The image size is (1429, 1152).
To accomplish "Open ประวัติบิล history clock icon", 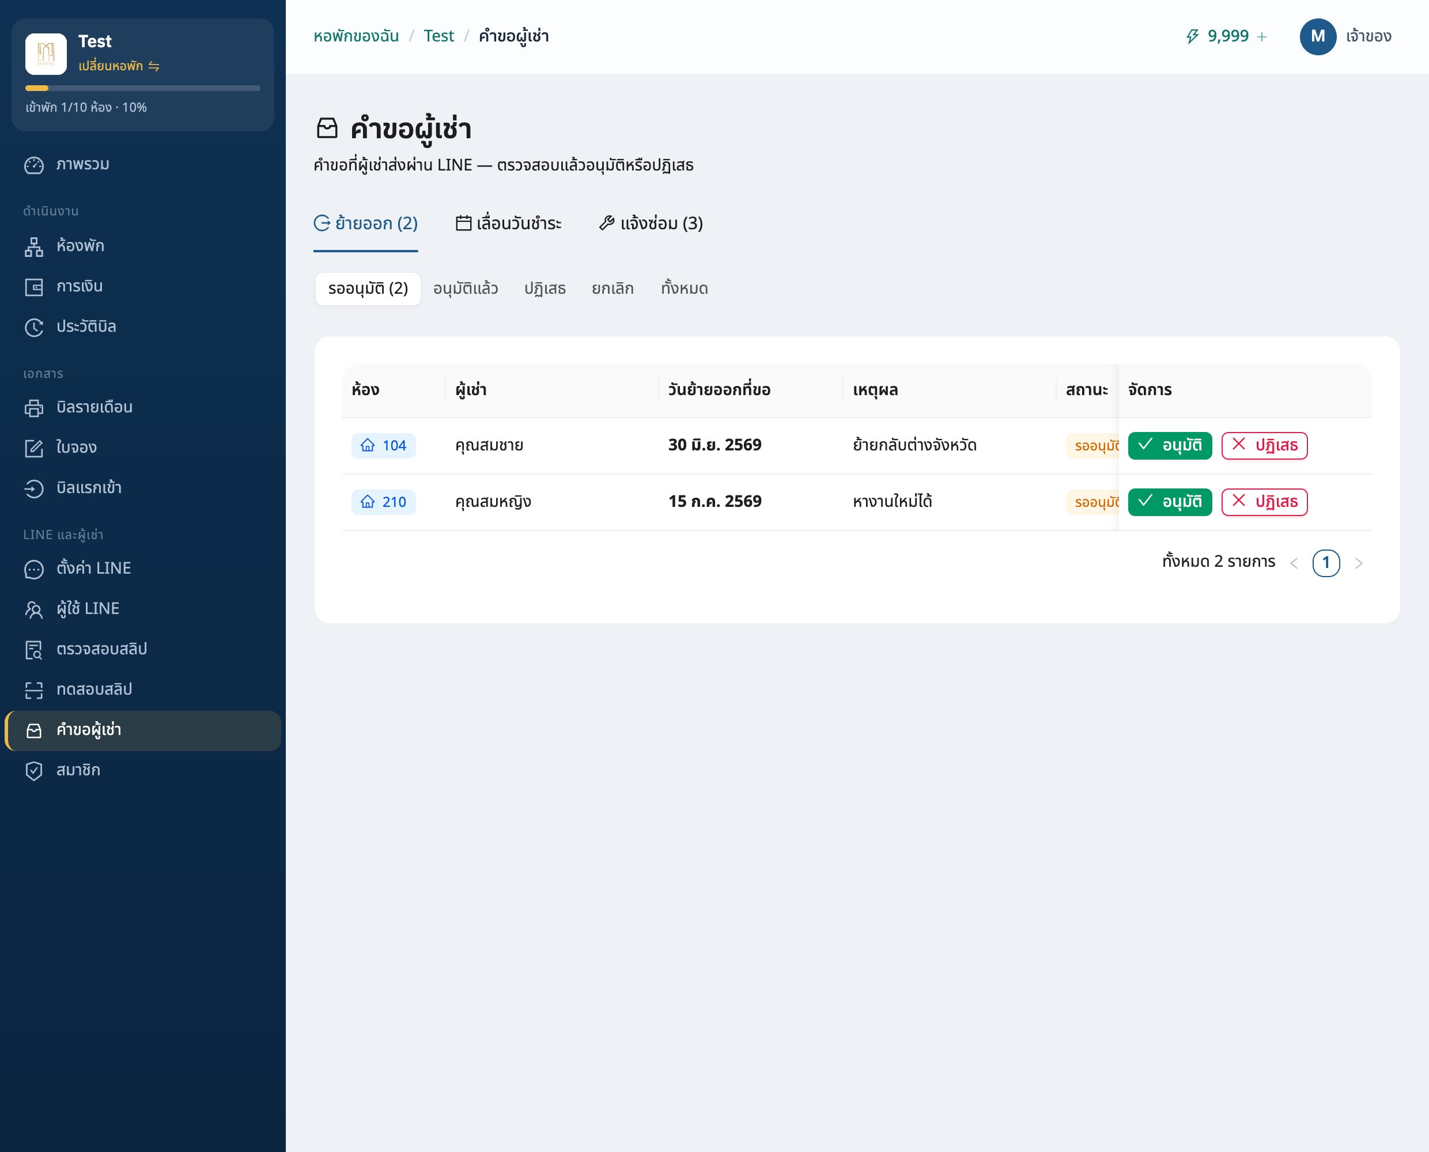I will (x=34, y=327).
